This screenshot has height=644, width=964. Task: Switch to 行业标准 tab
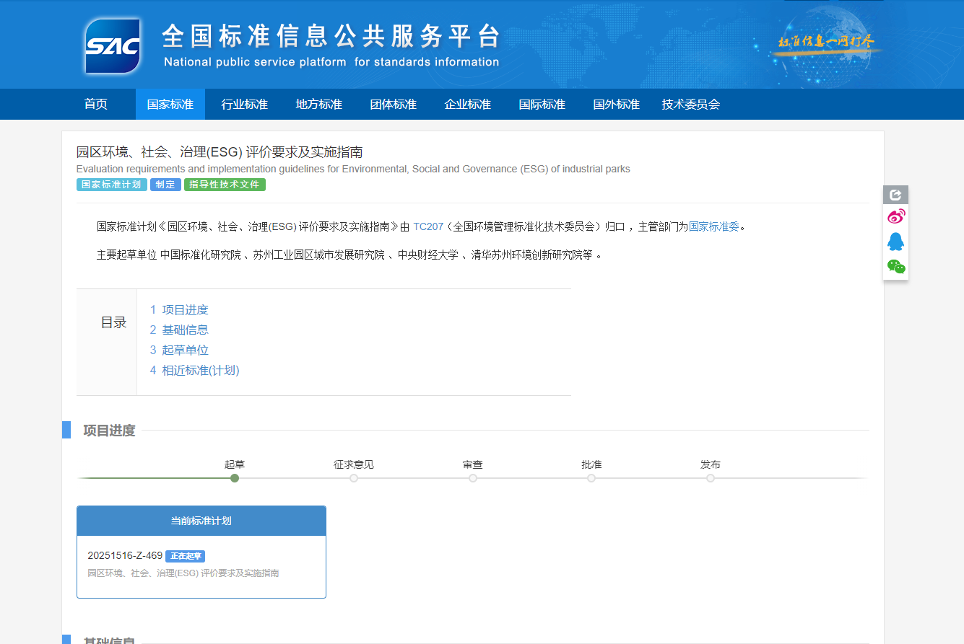[x=244, y=104]
